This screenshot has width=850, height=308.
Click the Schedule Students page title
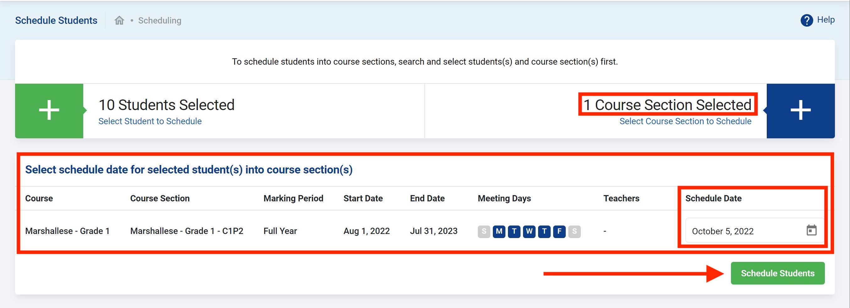pos(56,20)
